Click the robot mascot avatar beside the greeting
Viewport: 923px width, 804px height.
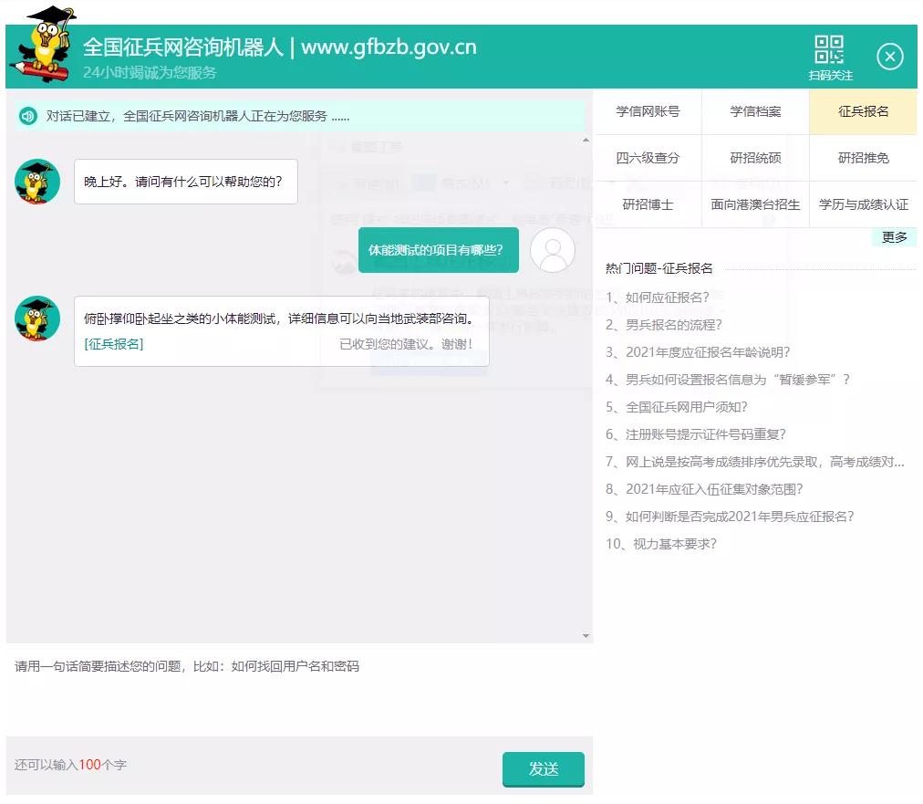click(36, 181)
